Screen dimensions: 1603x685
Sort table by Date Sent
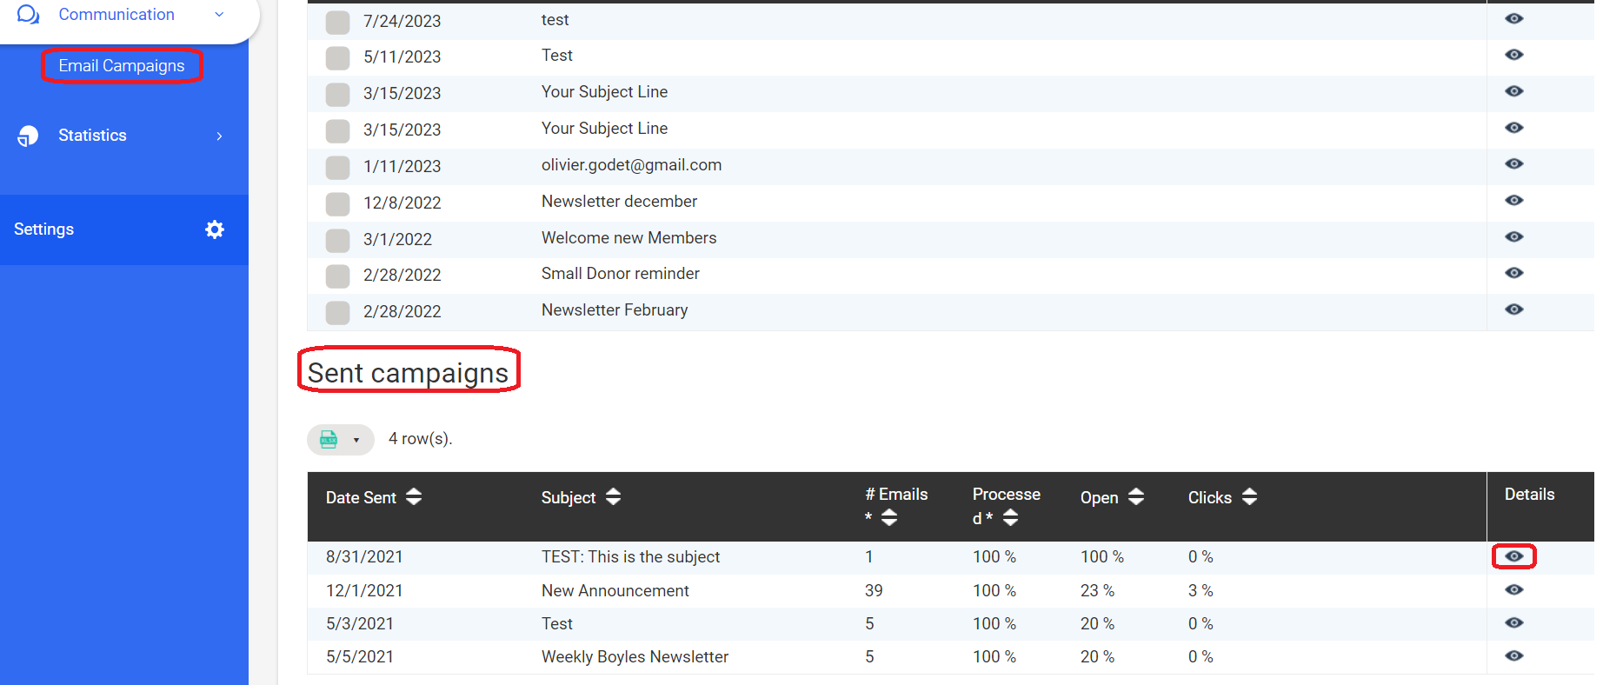point(414,497)
